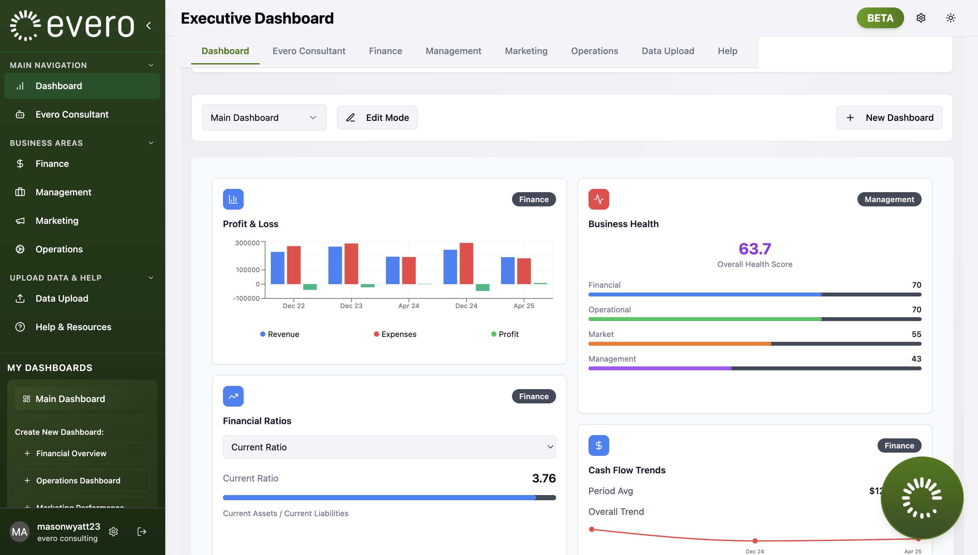
Task: Collapse the sidebar with chevron arrow
Action: point(149,26)
